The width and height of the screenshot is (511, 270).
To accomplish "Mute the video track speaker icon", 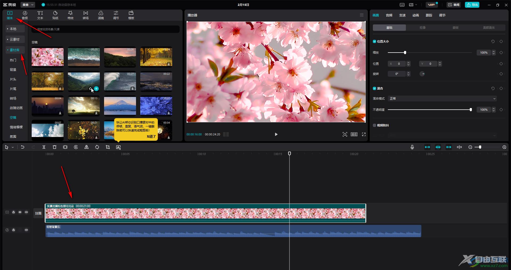I will (26, 212).
